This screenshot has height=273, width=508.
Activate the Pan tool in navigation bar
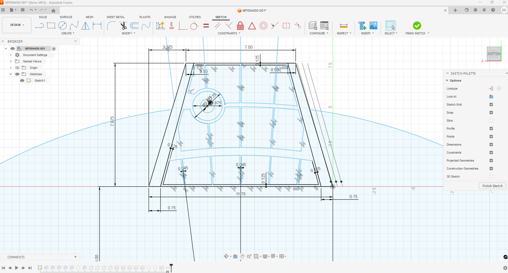tap(242, 256)
